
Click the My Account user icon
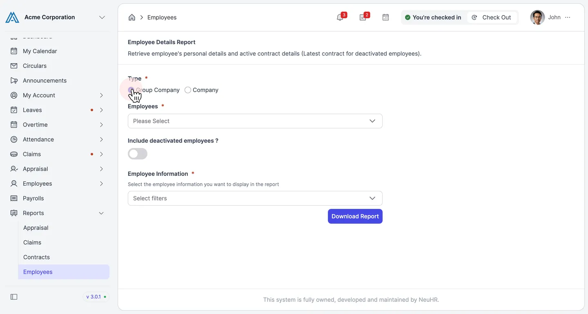pos(14,95)
